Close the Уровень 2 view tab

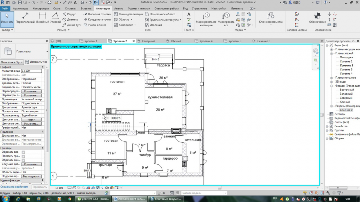click(x=134, y=41)
